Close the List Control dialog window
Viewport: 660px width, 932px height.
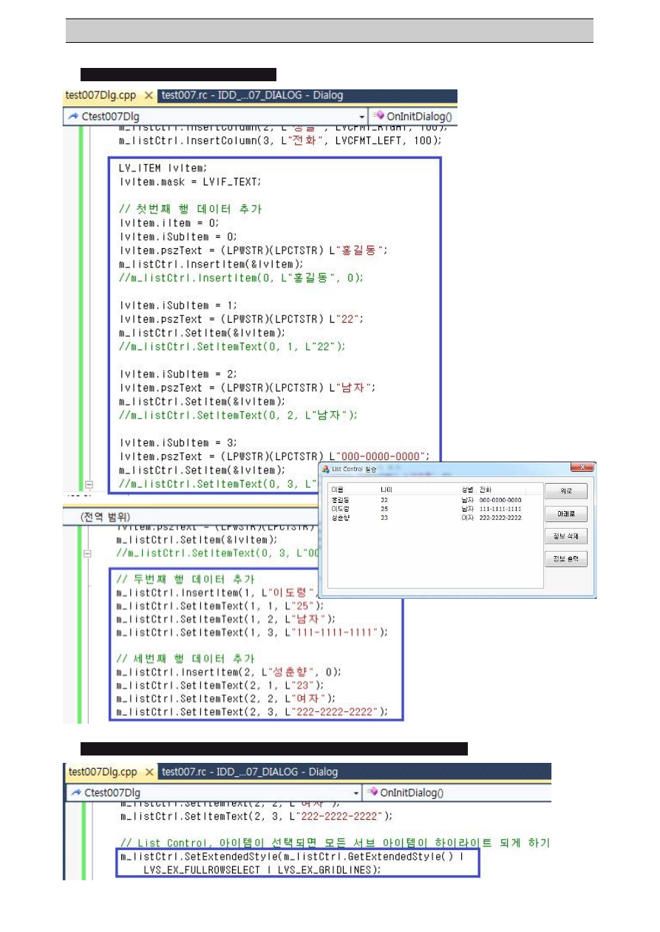tap(582, 468)
